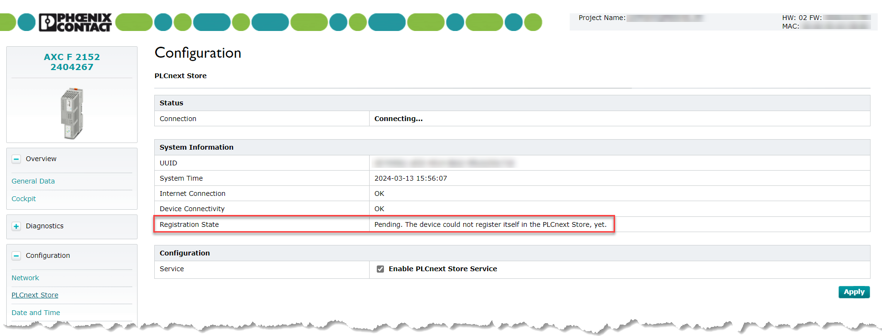Click the HW: 02 FW version text
882x336 pixels.
(802, 18)
